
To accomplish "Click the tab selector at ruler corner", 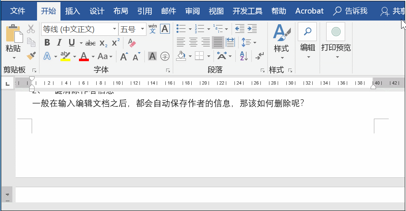I will 7,83.
